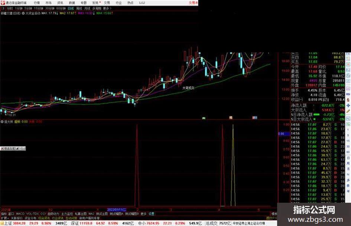This screenshot has width=351, height=226.
Task: Open the L1L2 menu
Action: 142,3
